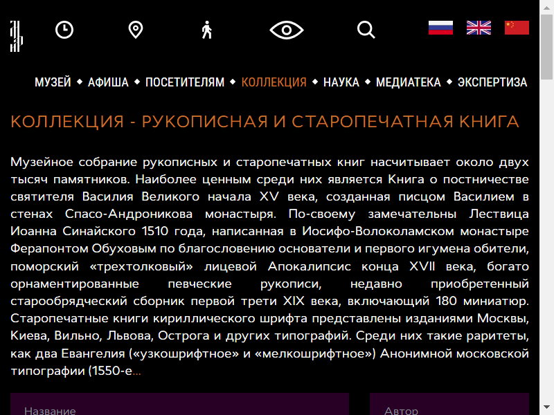Switch language with the Chinese flag
Screen dimensions: 554x415
[x=517, y=28]
